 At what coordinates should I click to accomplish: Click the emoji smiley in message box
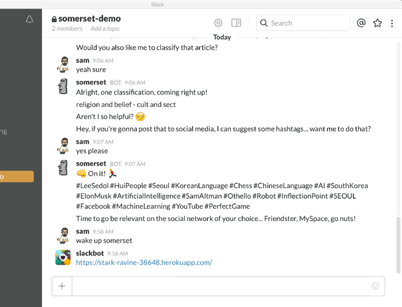[x=376, y=286]
